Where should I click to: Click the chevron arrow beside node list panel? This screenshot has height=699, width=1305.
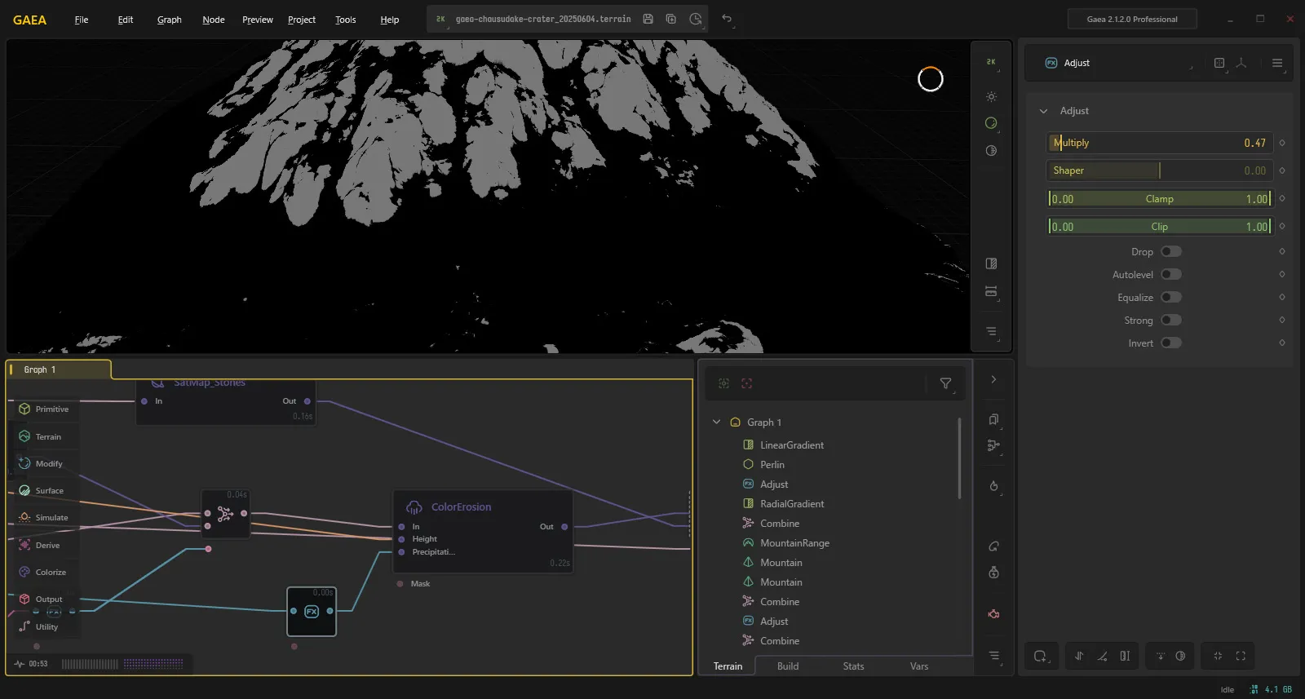(993, 379)
